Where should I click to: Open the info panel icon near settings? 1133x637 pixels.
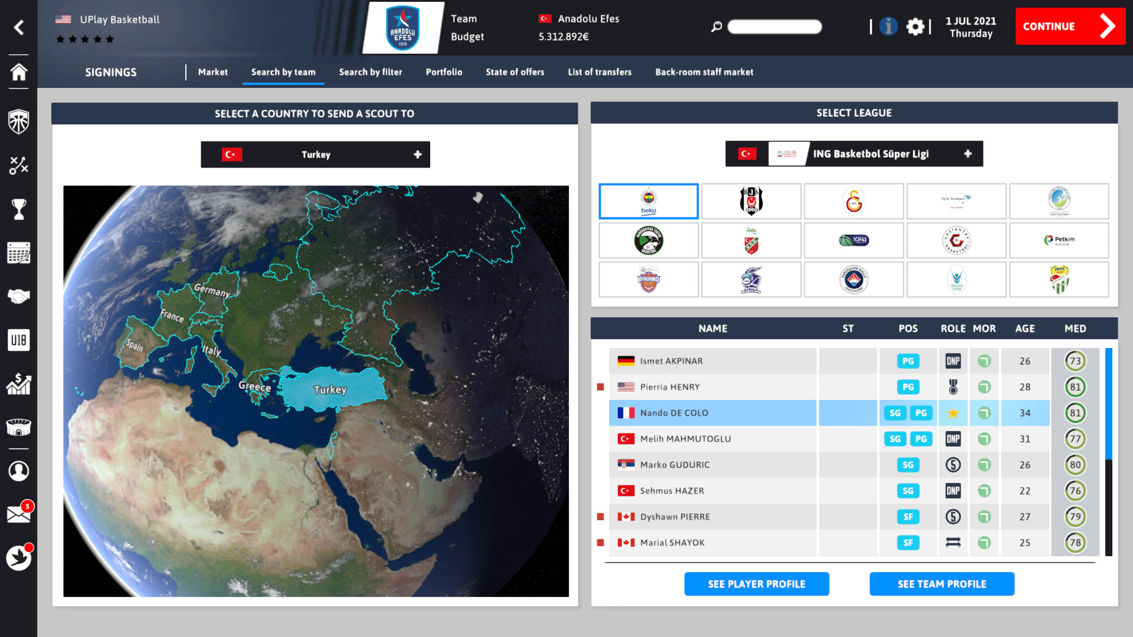click(889, 27)
